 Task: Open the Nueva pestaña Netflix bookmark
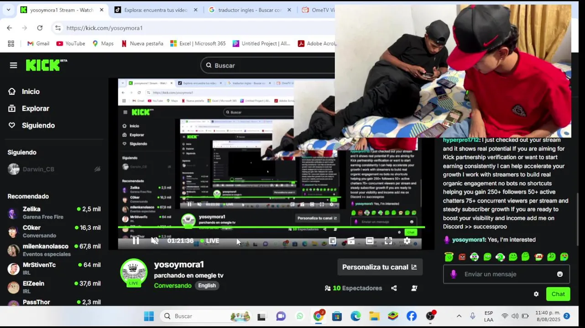click(142, 44)
